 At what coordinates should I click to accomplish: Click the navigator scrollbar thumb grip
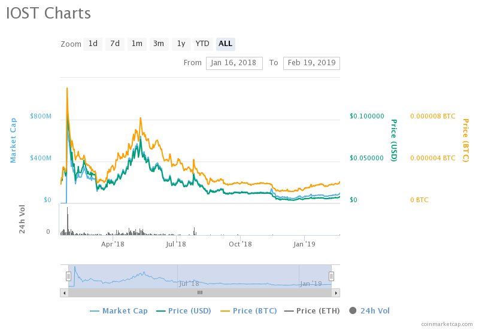pyautogui.click(x=200, y=293)
